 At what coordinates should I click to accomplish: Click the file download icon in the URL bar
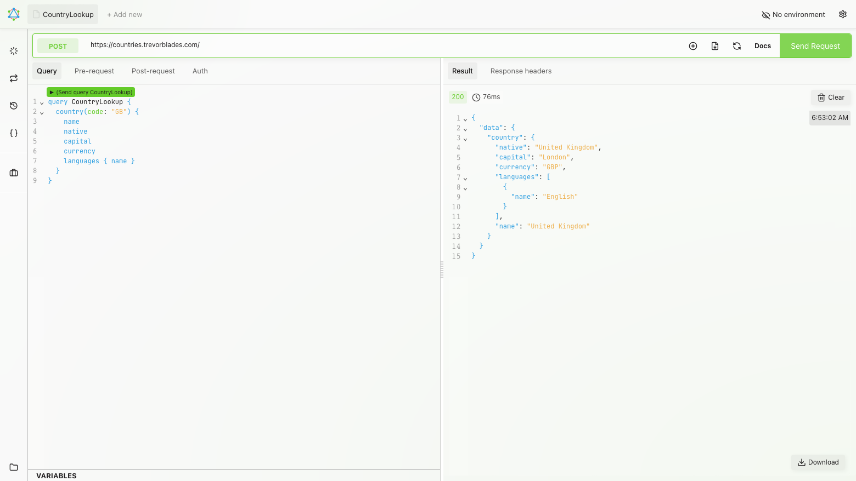tap(715, 46)
